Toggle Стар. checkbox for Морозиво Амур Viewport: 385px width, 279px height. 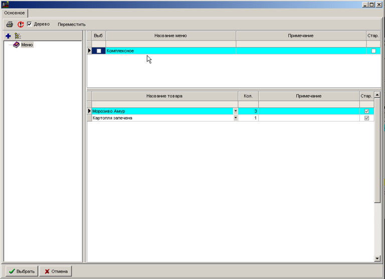pyautogui.click(x=366, y=111)
